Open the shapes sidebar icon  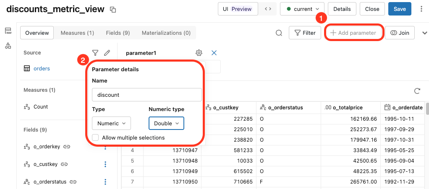point(8,46)
